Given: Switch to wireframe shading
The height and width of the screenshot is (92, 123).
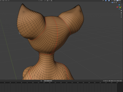Looking at the screenshot, I should click(x=116, y=1).
